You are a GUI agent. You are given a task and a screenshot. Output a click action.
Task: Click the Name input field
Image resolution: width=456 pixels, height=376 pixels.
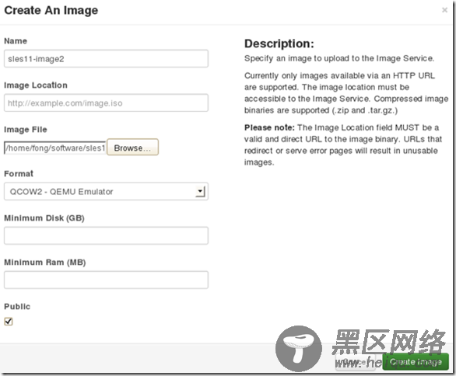point(106,58)
